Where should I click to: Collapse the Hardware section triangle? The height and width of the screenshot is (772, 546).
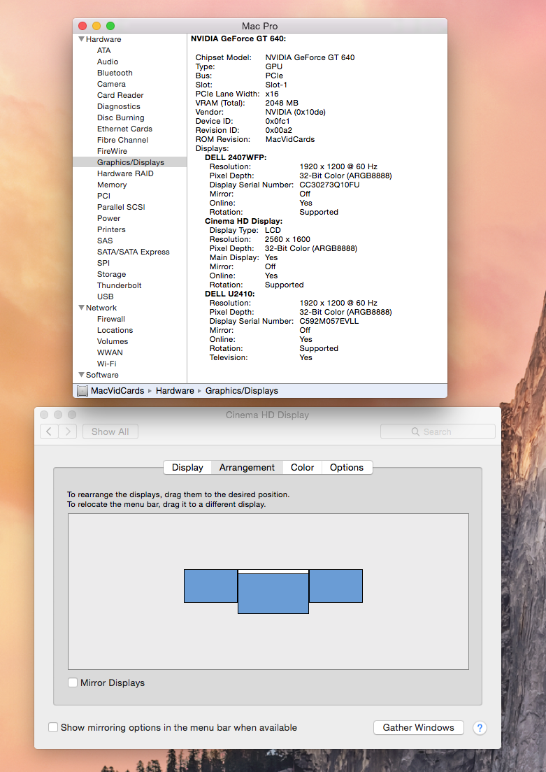(81, 39)
